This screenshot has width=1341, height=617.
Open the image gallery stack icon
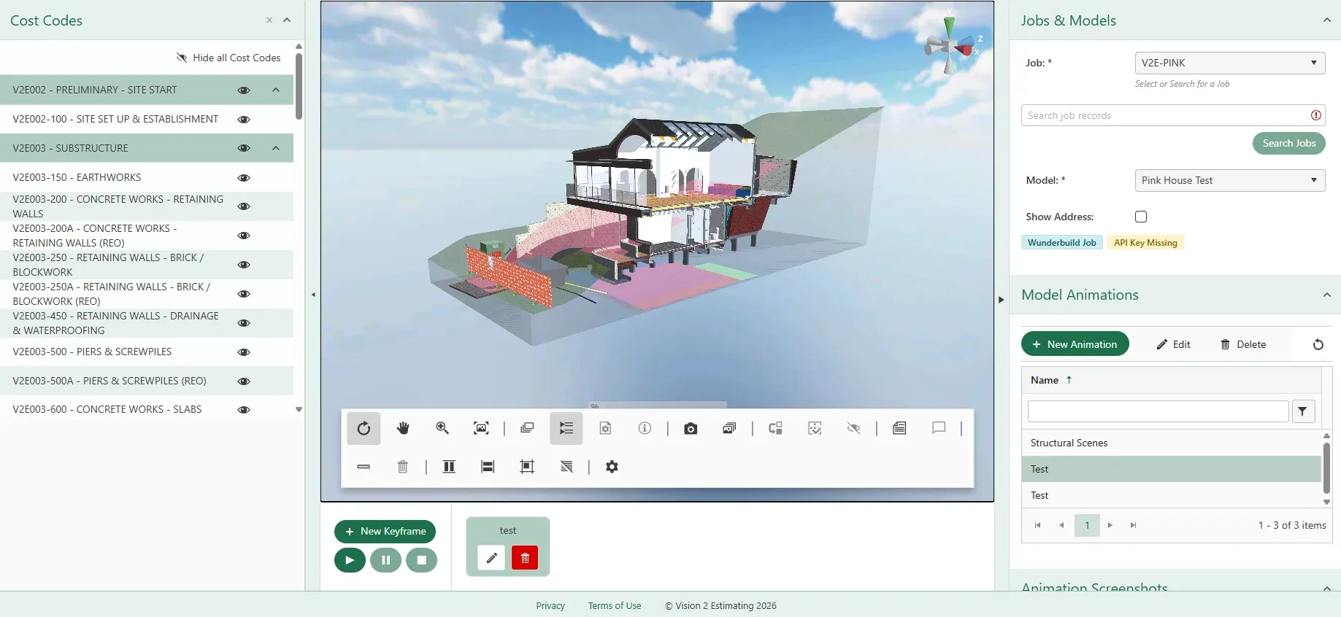pyautogui.click(x=729, y=428)
